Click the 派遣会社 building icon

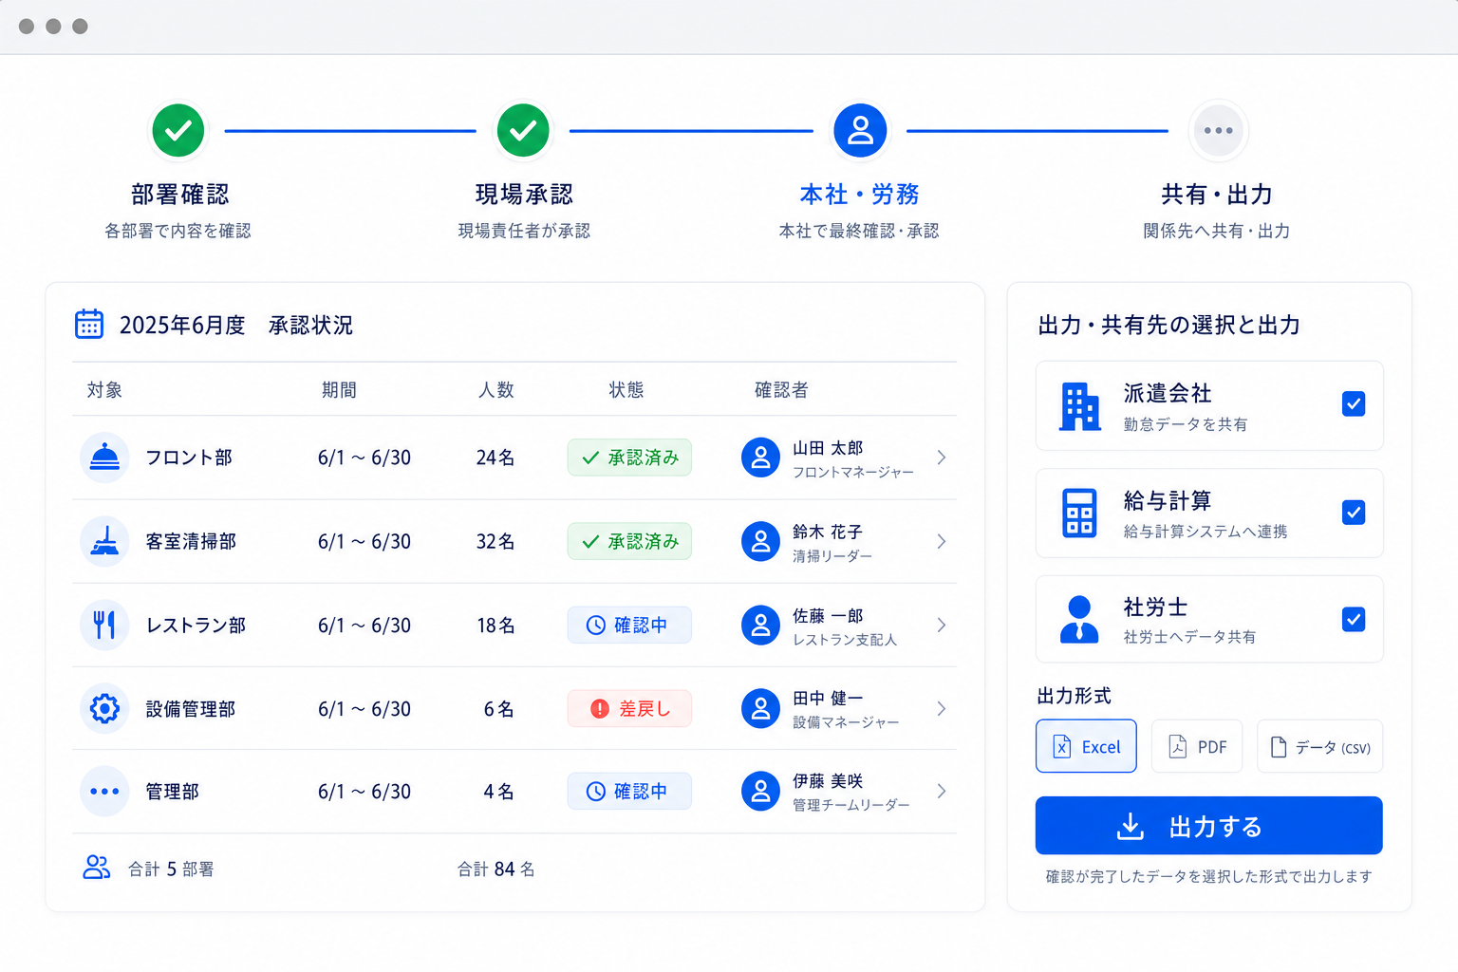tap(1079, 406)
